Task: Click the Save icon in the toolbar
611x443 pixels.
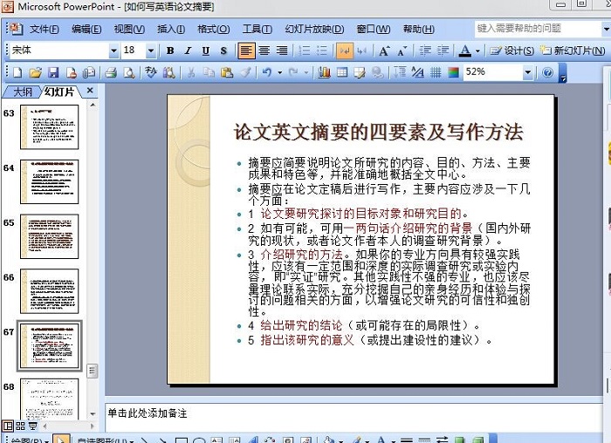Action: [x=51, y=72]
